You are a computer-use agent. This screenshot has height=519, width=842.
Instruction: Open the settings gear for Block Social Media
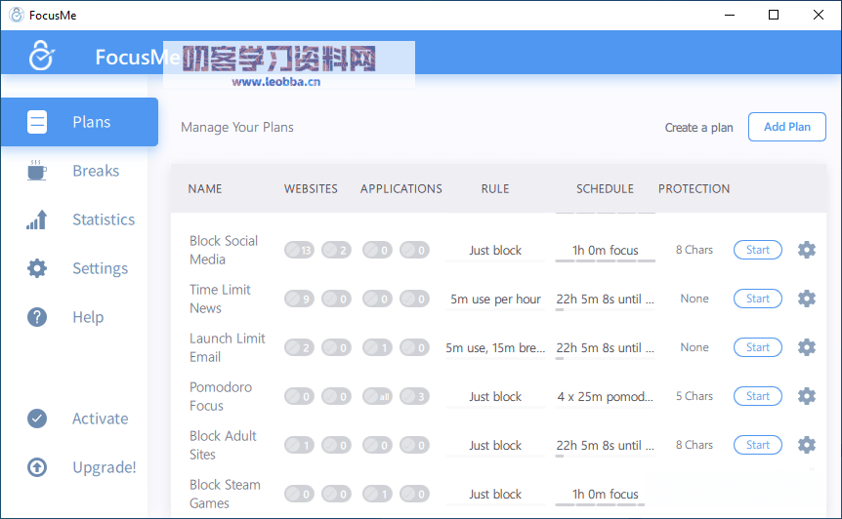pos(807,250)
